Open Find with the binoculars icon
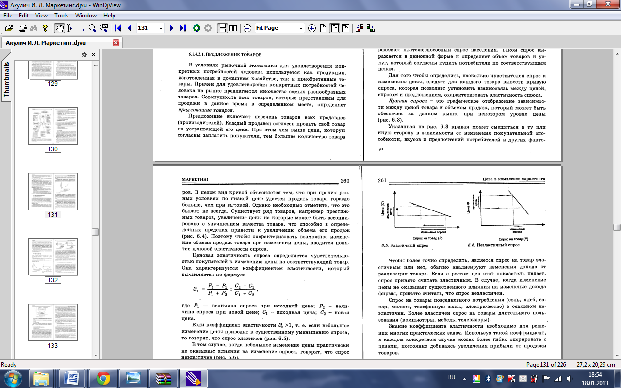 click(34, 28)
